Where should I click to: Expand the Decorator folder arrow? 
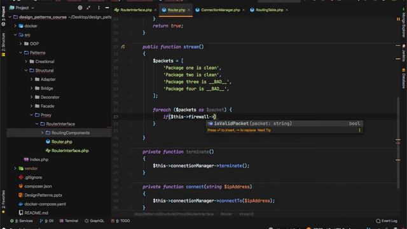pyautogui.click(x=31, y=97)
